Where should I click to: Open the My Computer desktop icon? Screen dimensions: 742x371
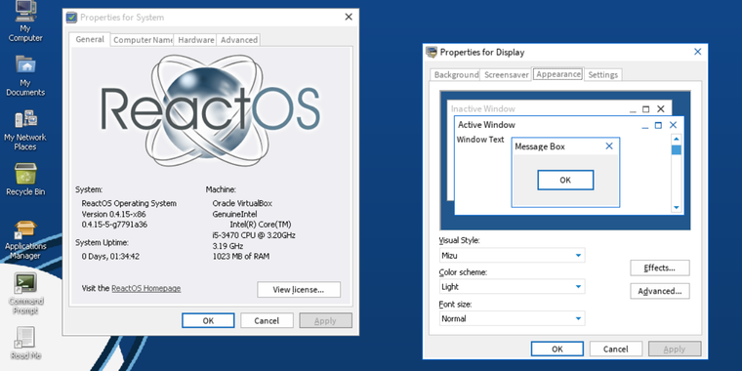click(25, 21)
